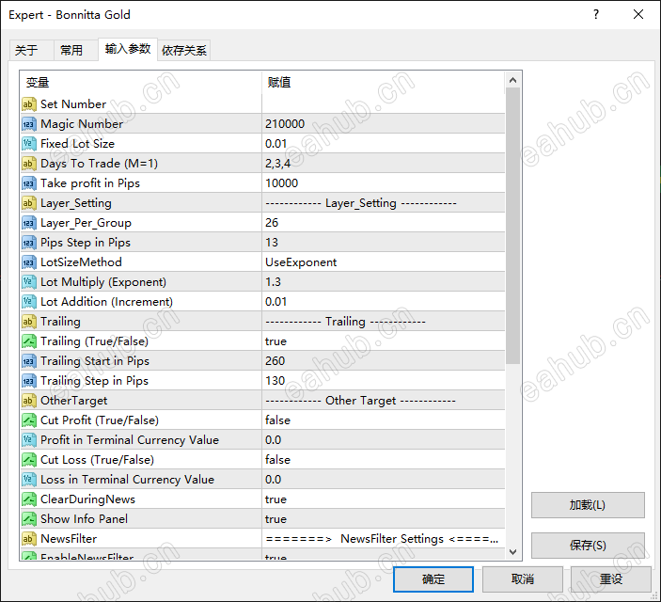Click the integer icon beside Layer_Per_Group

tap(28, 223)
